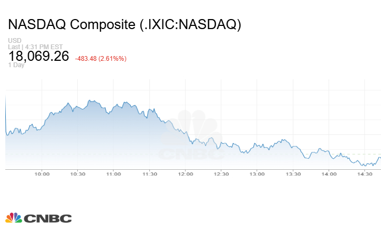Screen dimensions: 381x238
Task: Click the CNBC wordmark beside the peacock
Action: 48,218
